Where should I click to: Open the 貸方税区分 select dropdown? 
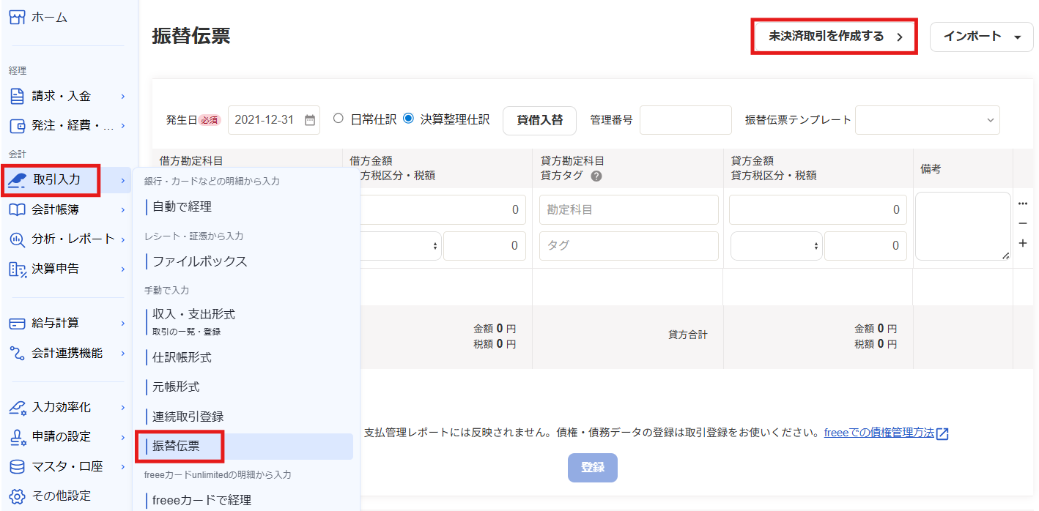point(776,246)
